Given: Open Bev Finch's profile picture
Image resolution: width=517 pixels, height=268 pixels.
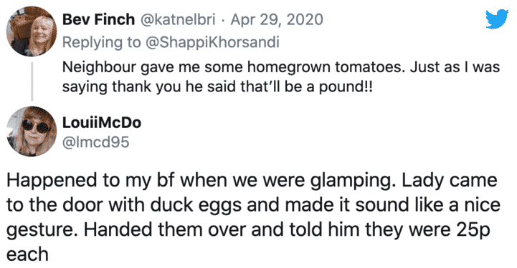Looking at the screenshot, I should pyautogui.click(x=32, y=31).
